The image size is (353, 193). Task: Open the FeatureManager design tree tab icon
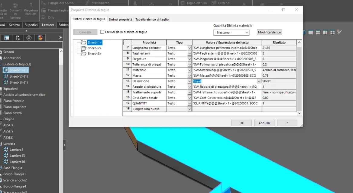[x=7, y=38]
